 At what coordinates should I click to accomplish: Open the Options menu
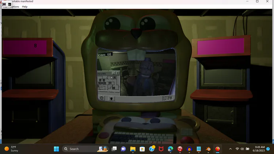(x=15, y=7)
